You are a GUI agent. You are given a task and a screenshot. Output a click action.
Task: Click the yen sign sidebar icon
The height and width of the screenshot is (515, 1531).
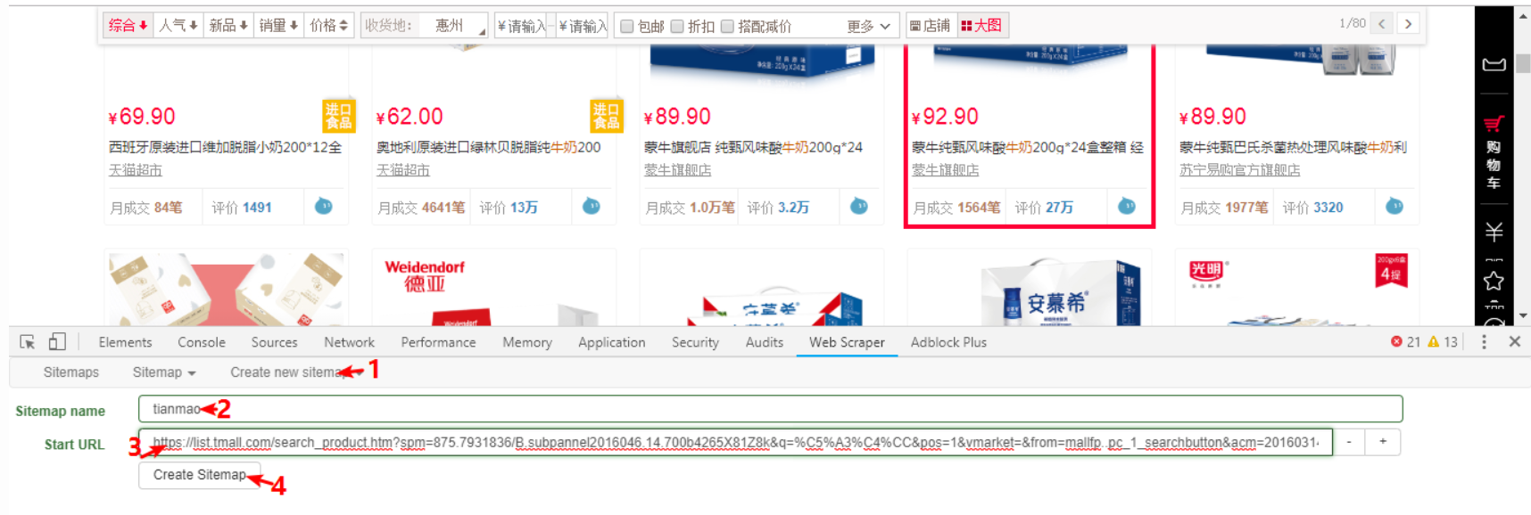1494,233
